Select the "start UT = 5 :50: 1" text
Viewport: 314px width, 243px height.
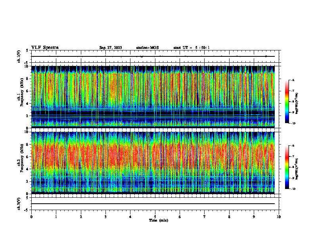(191, 48)
